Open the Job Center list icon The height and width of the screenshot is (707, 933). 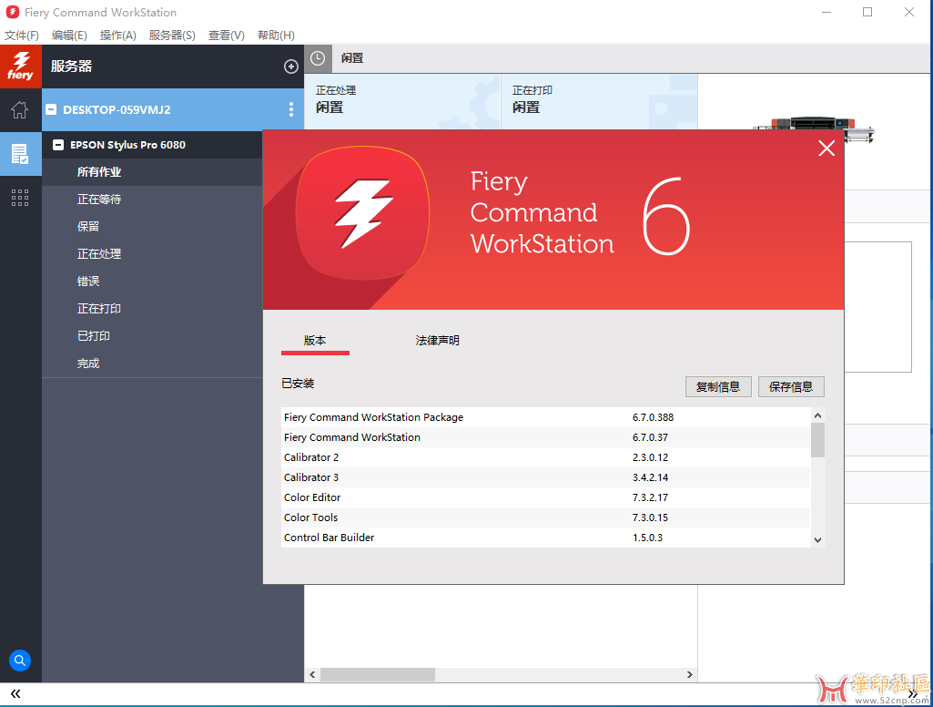(20, 154)
